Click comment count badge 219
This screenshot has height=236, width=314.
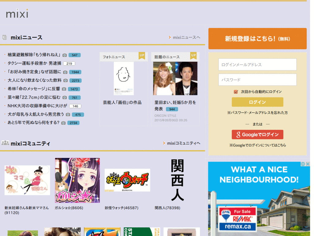(69, 64)
